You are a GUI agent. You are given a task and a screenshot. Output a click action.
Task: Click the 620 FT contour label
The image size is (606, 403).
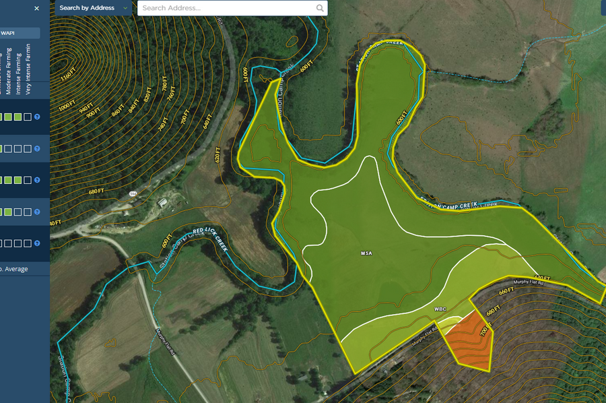(217, 155)
